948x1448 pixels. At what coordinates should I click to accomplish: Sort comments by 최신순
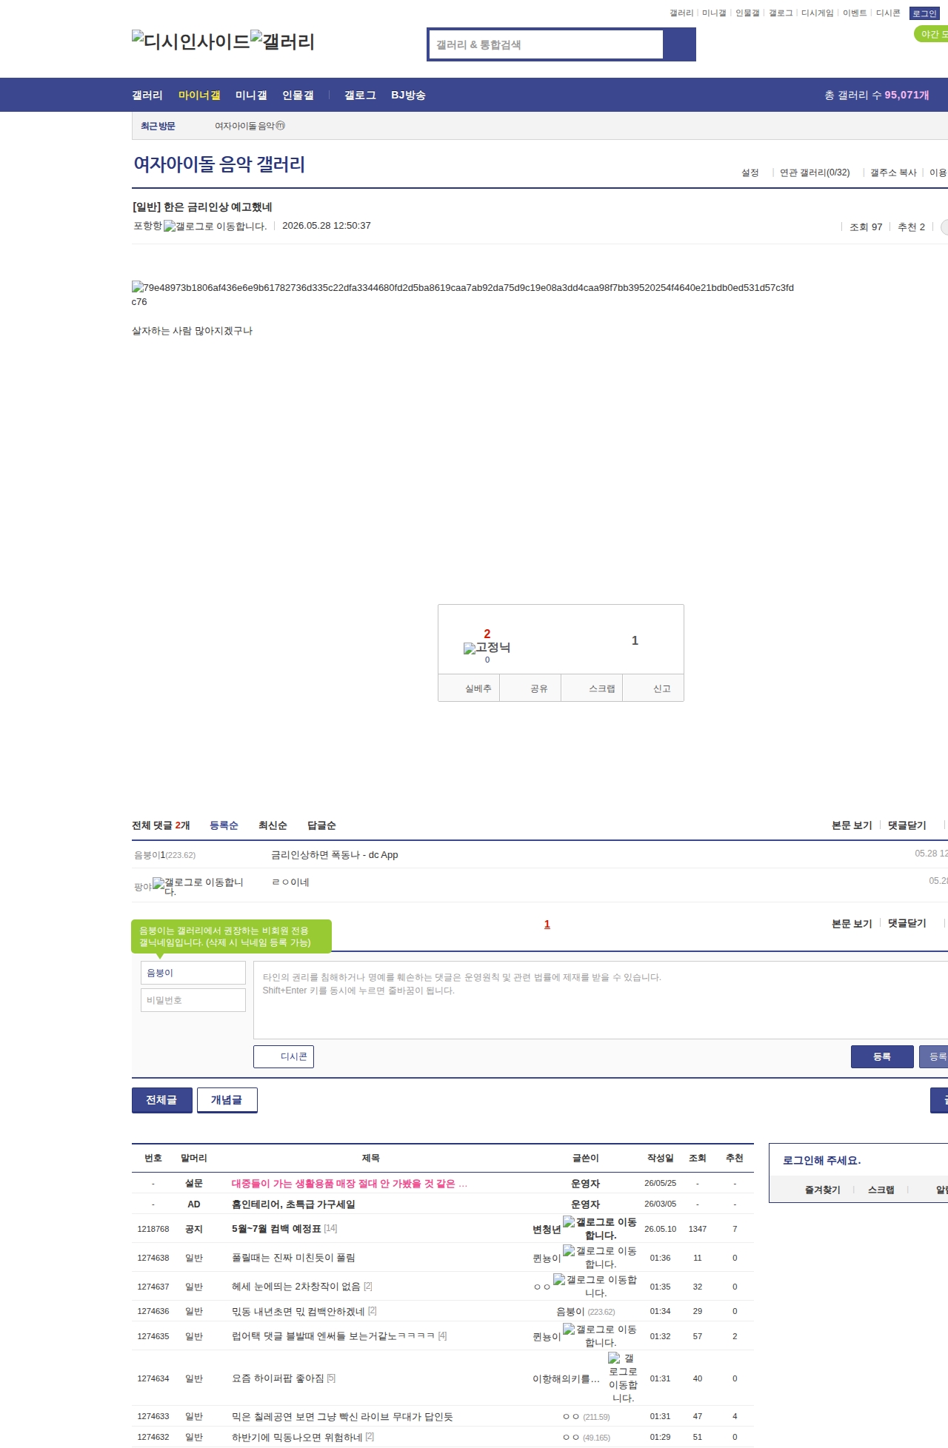click(x=273, y=825)
